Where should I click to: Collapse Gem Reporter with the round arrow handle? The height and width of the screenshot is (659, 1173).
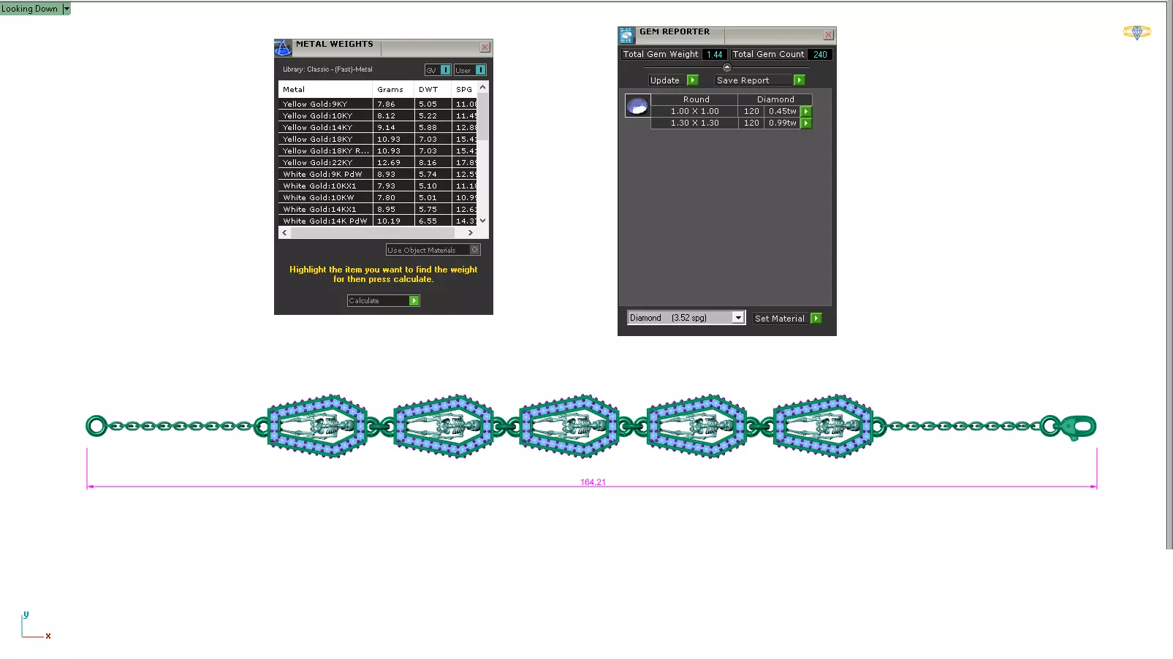pyautogui.click(x=726, y=67)
